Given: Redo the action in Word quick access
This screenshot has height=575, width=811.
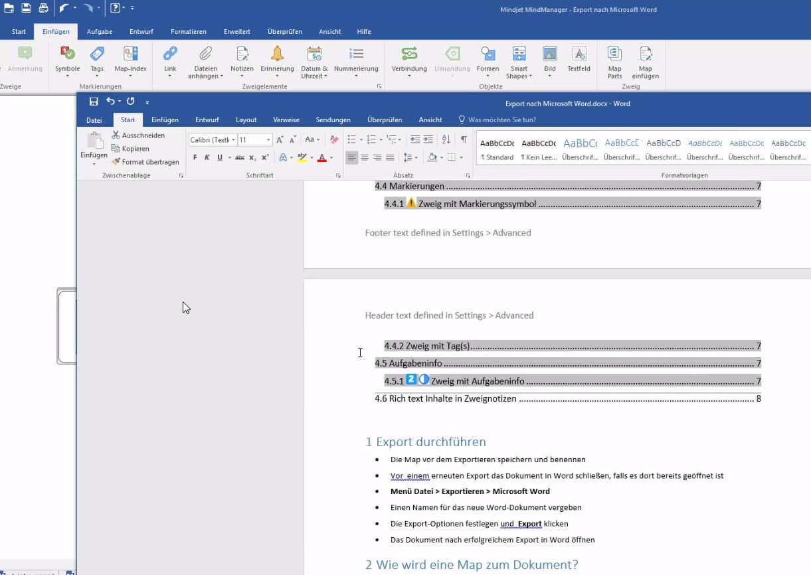Looking at the screenshot, I should (x=130, y=102).
